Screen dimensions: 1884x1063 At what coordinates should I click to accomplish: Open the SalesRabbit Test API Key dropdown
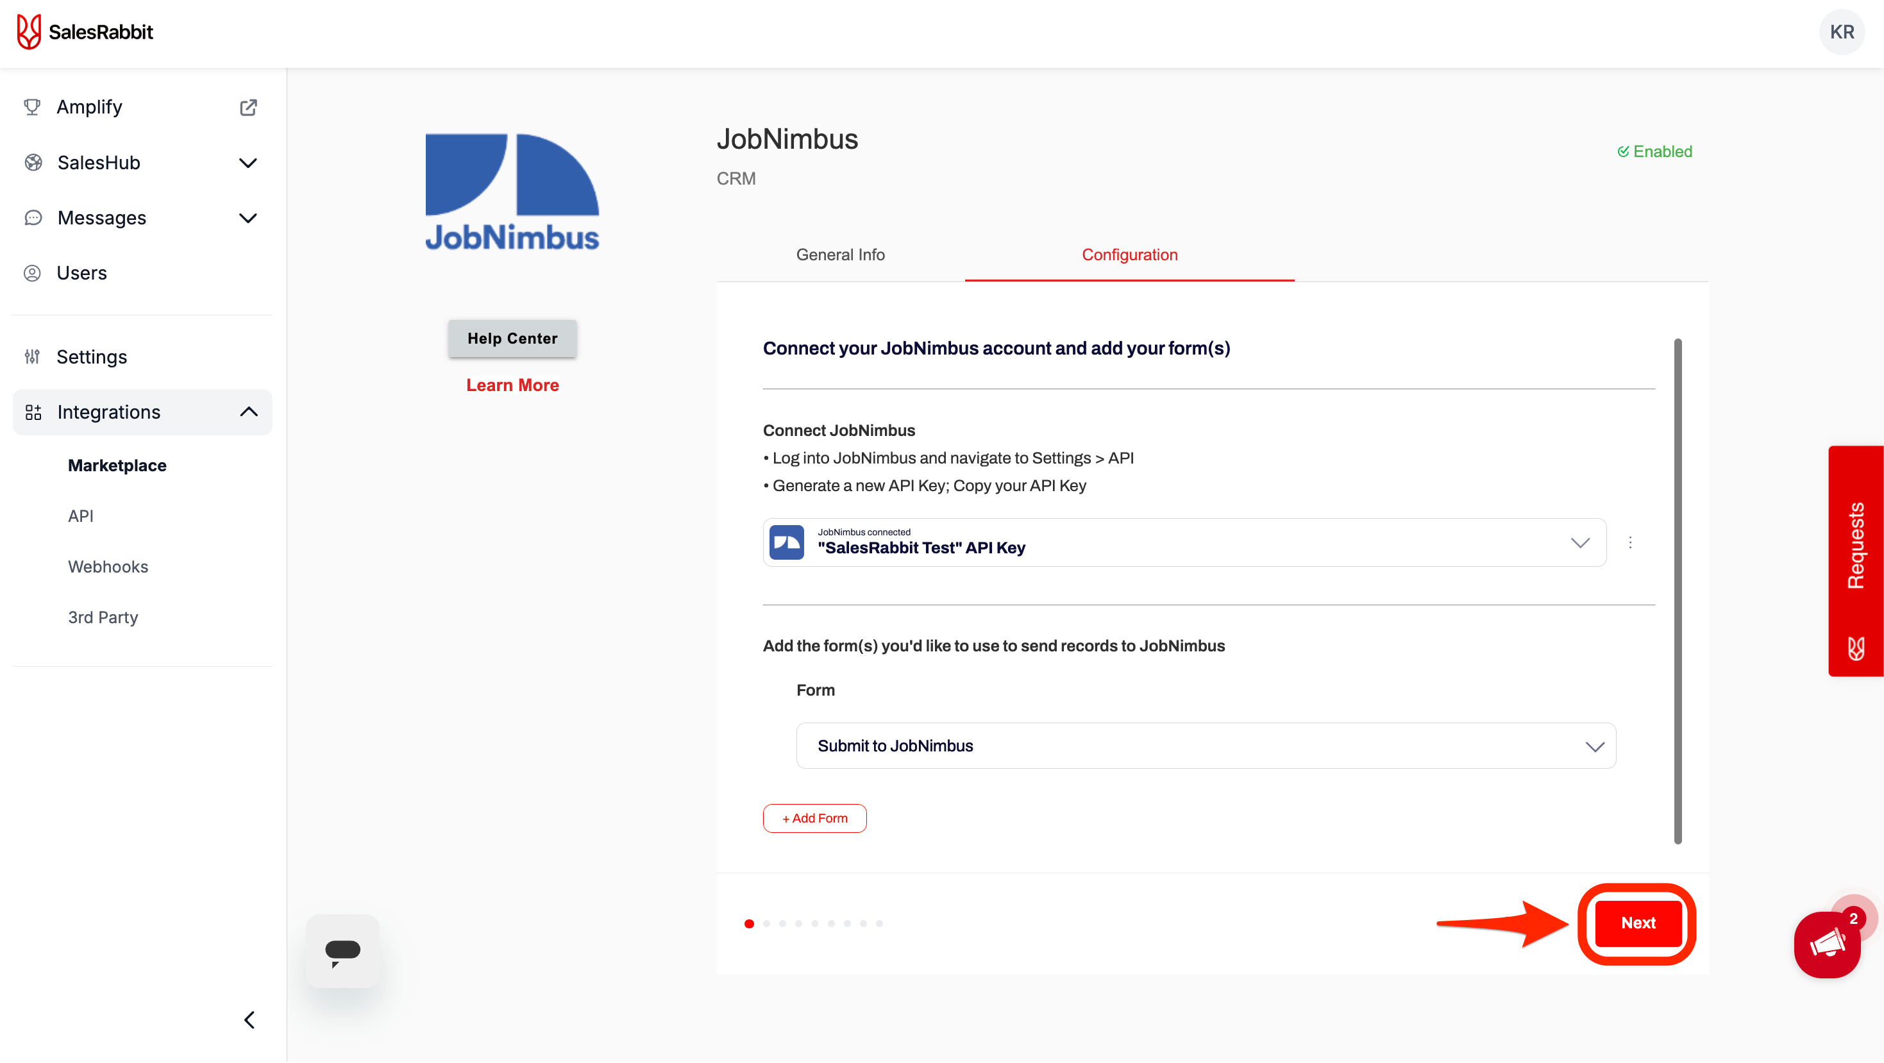click(1580, 543)
